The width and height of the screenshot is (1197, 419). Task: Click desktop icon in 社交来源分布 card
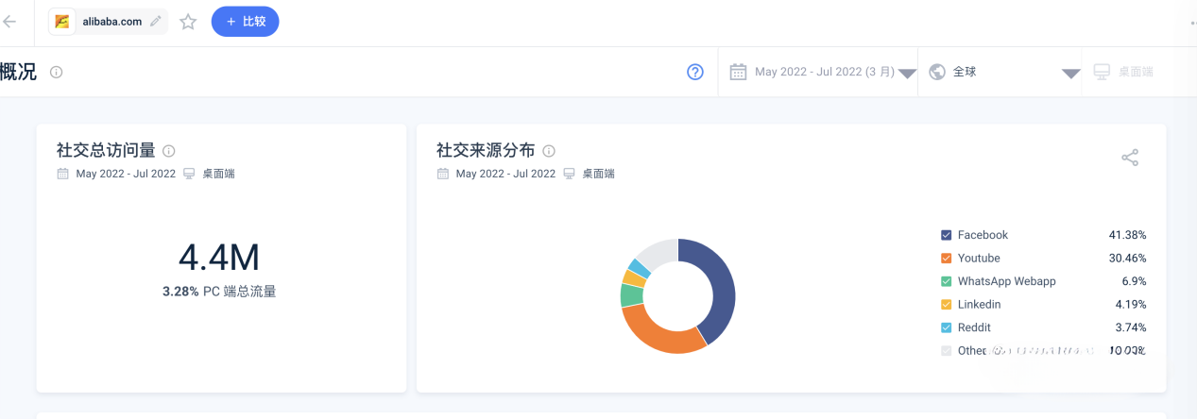coord(569,174)
